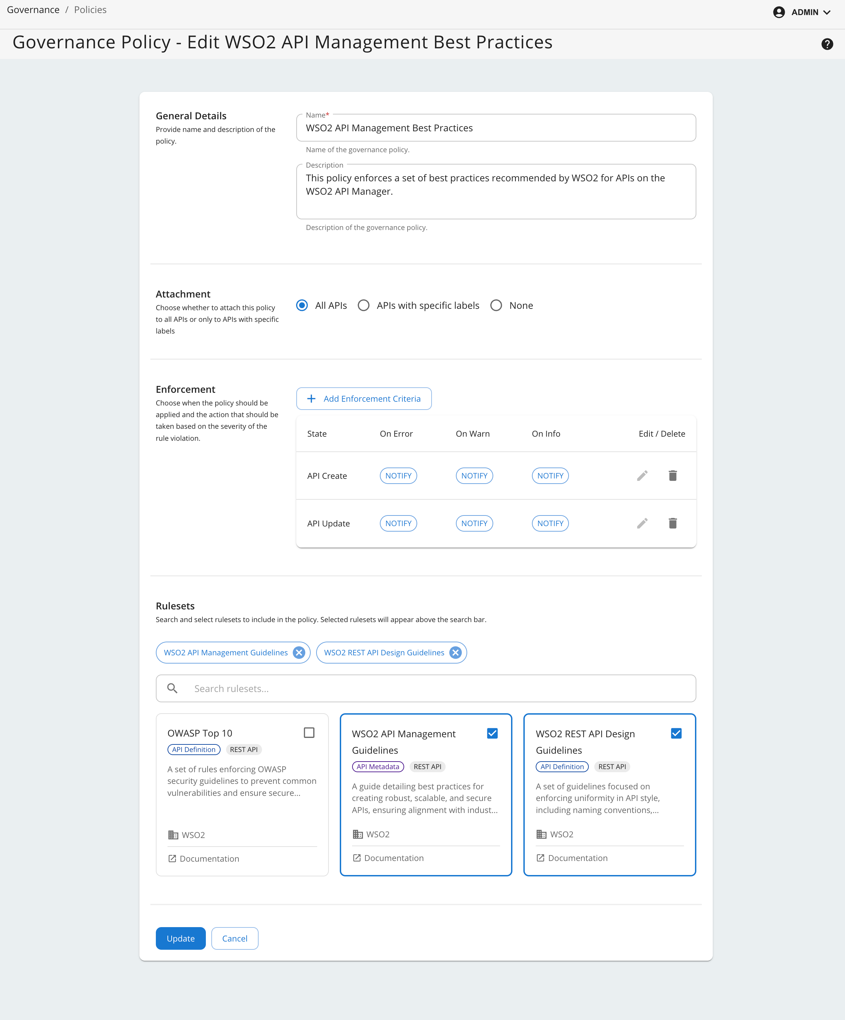This screenshot has width=845, height=1020.
Task: Go to Governance breadcrumb
Action: tap(33, 10)
